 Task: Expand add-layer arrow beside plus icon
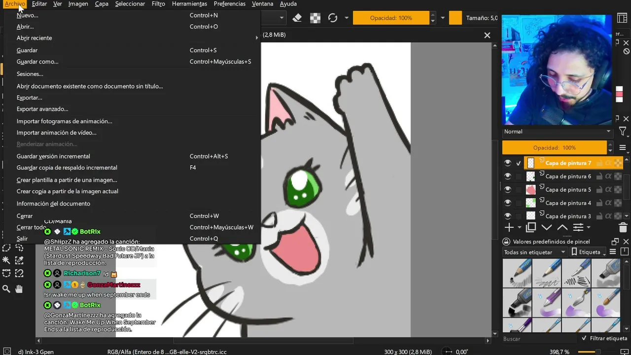tap(519, 228)
